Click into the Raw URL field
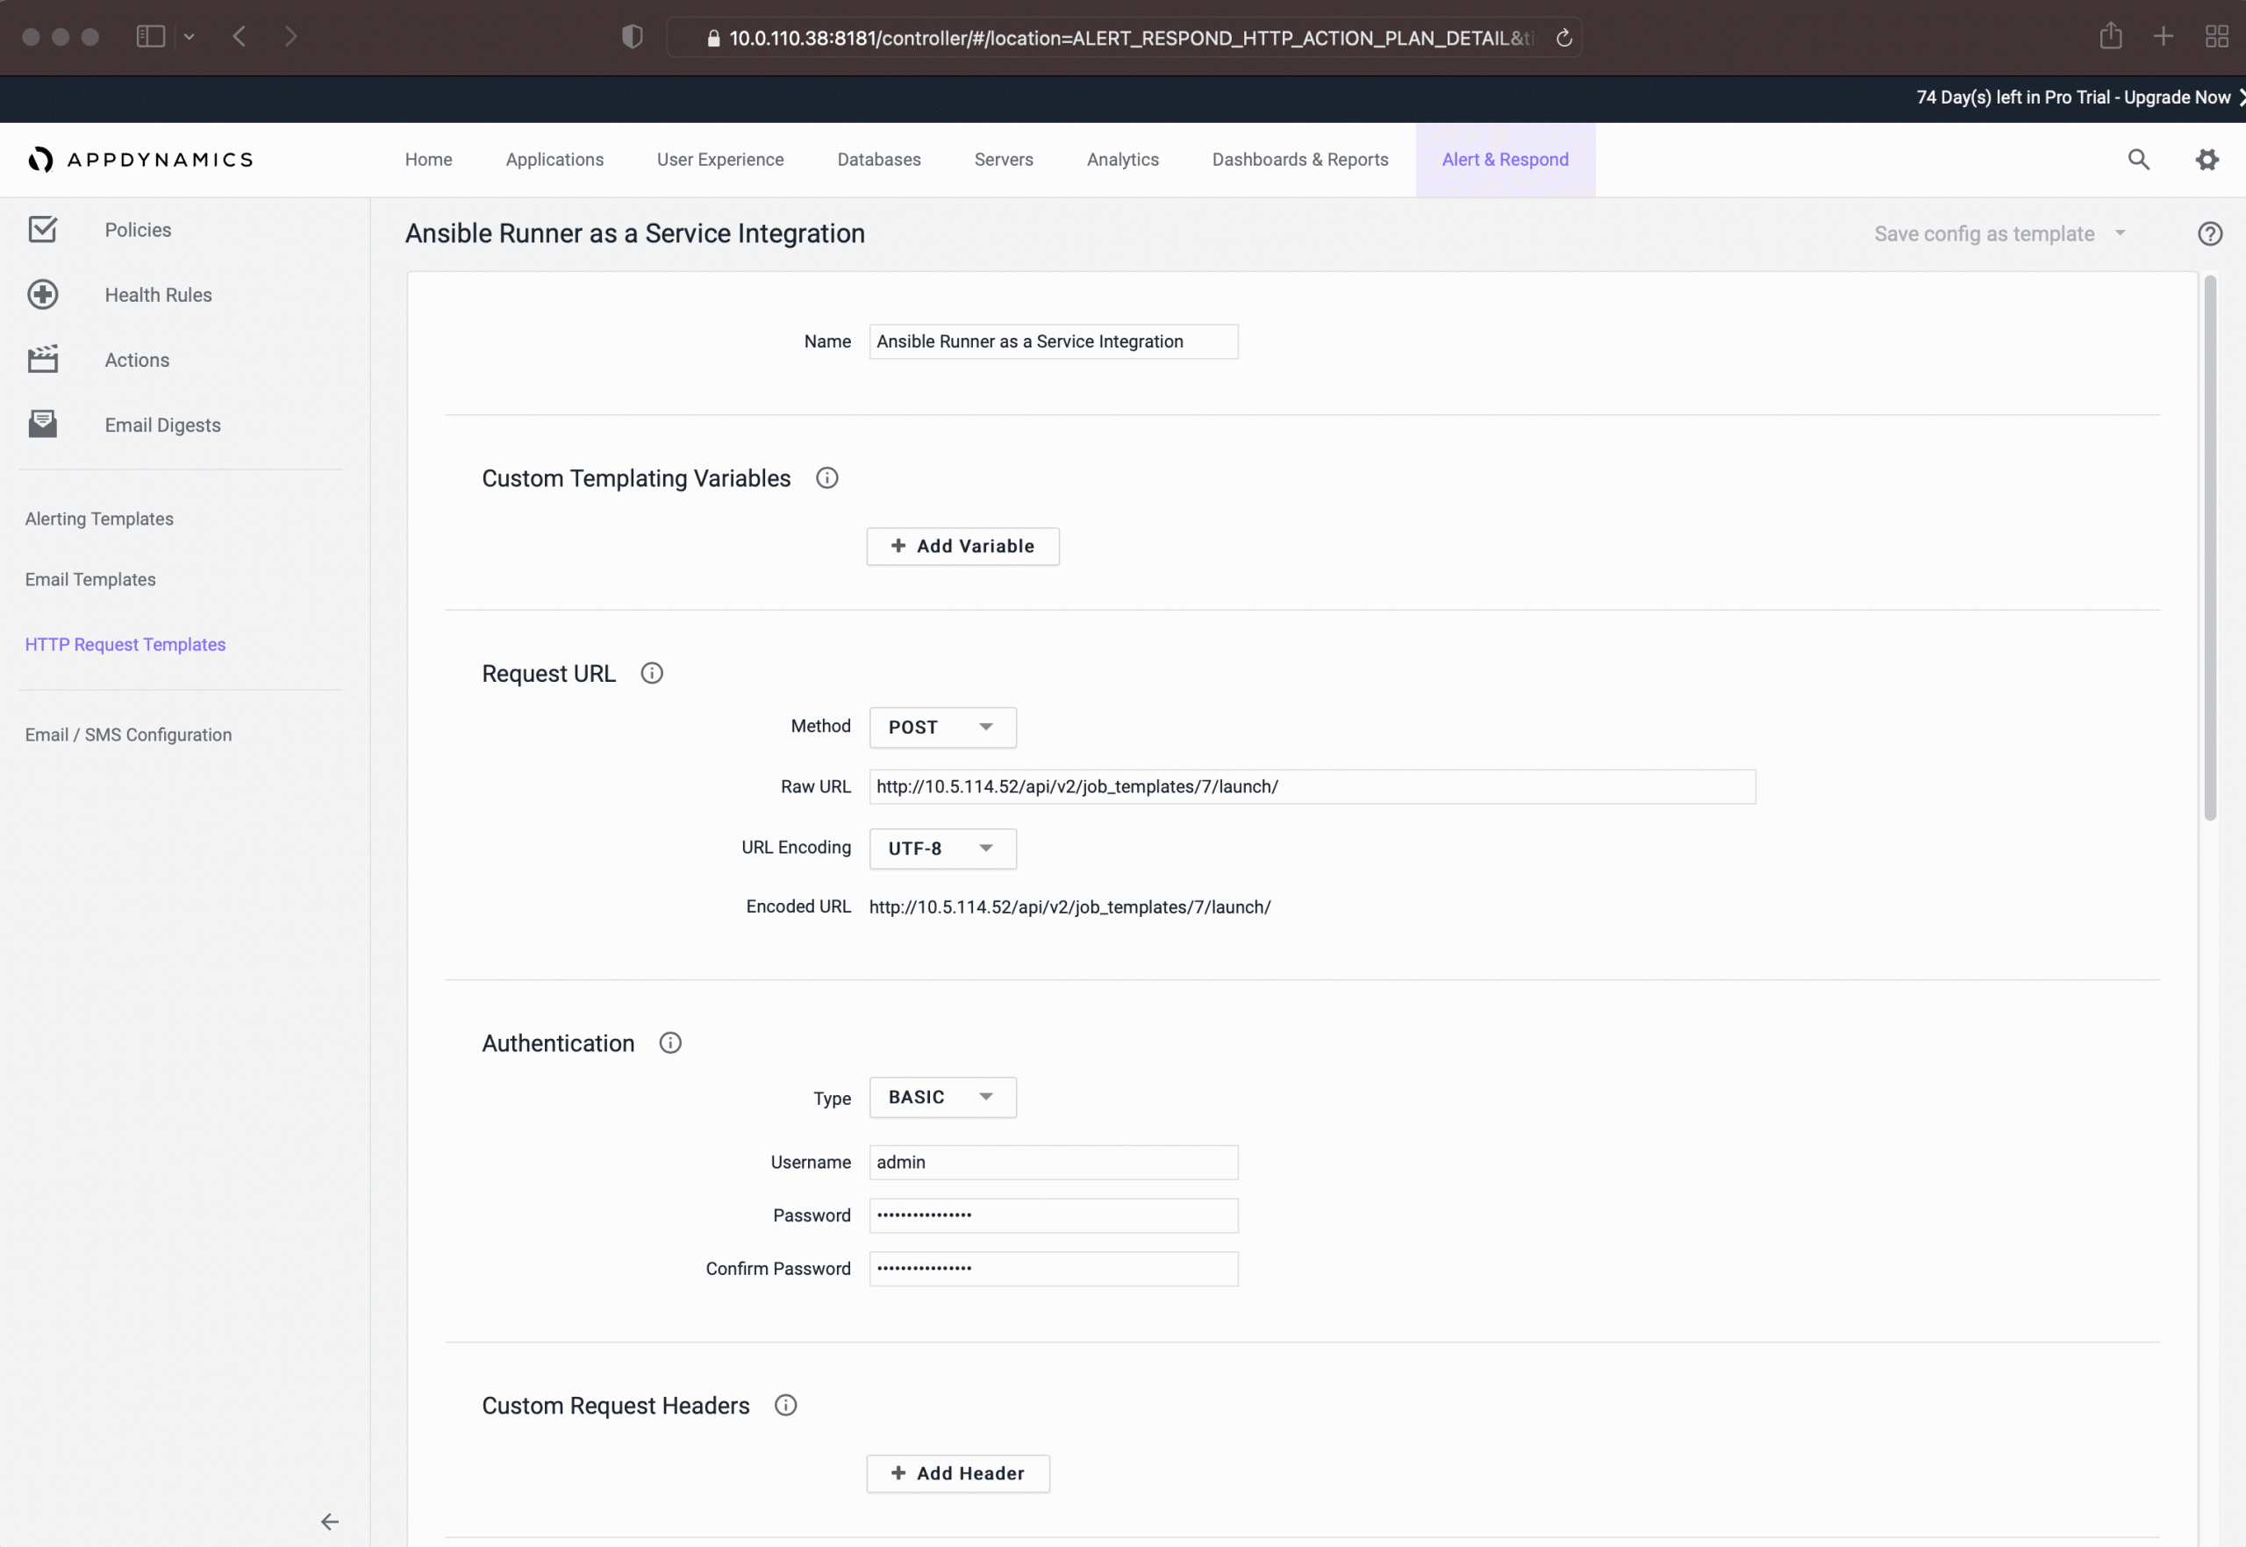The image size is (2246, 1547). 1311,787
